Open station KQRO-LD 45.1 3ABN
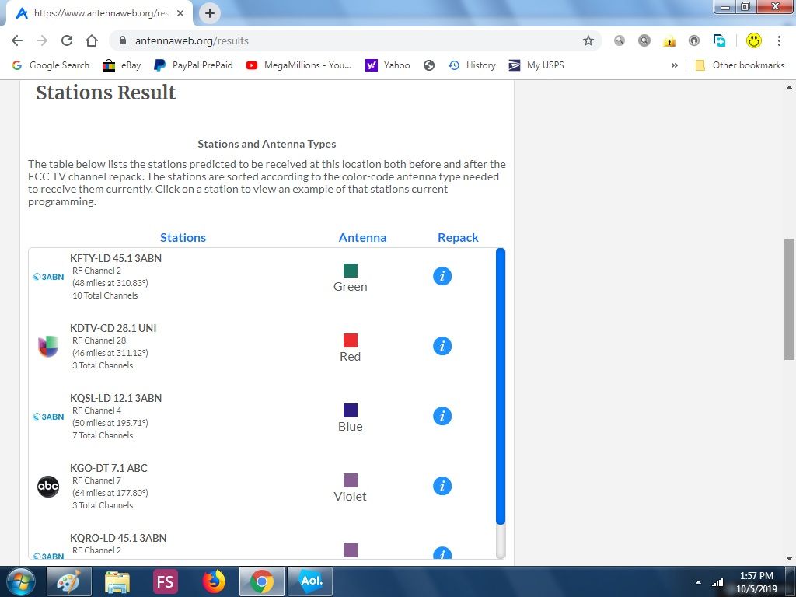Image resolution: width=796 pixels, height=597 pixels. (x=118, y=538)
